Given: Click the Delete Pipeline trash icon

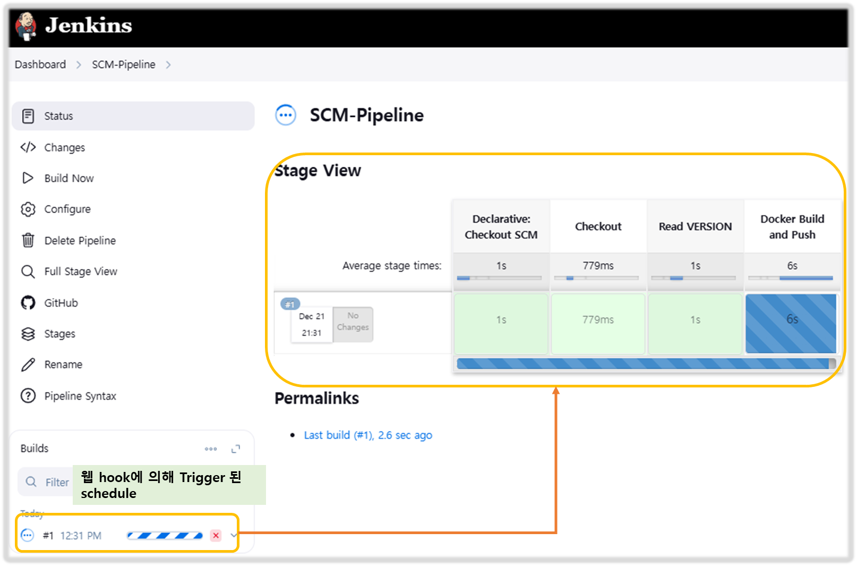Looking at the screenshot, I should tap(28, 240).
